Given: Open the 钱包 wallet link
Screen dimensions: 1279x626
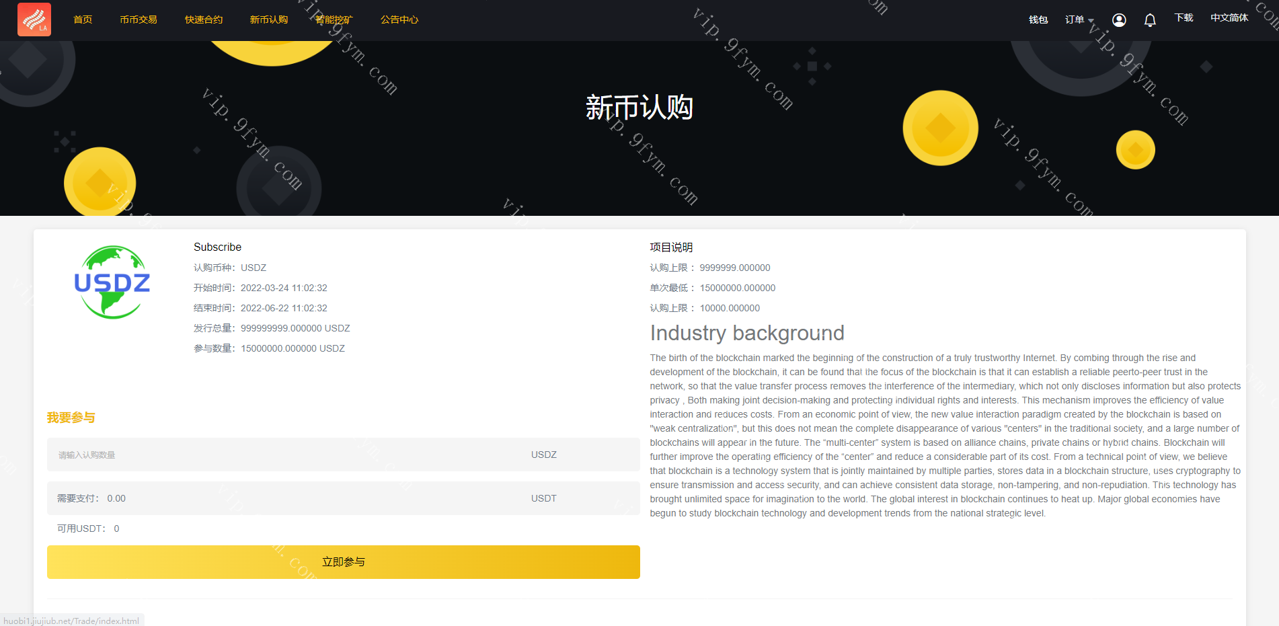Looking at the screenshot, I should pyautogui.click(x=1038, y=20).
